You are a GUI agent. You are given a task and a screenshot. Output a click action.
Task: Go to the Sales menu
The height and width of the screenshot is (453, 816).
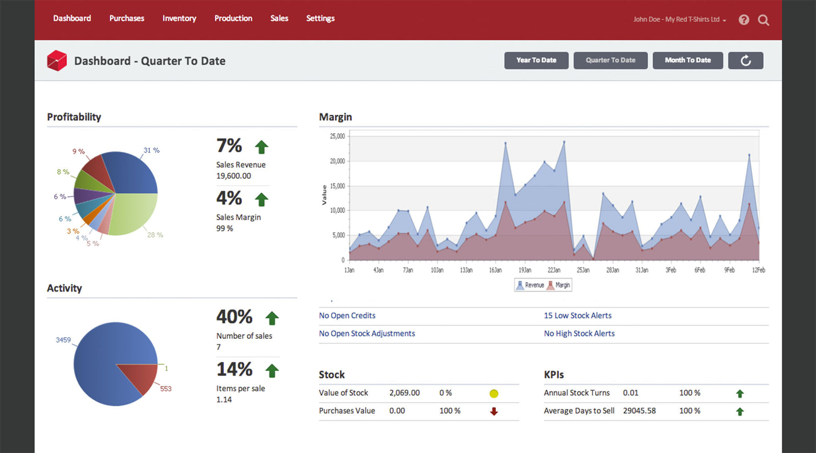[x=279, y=18]
